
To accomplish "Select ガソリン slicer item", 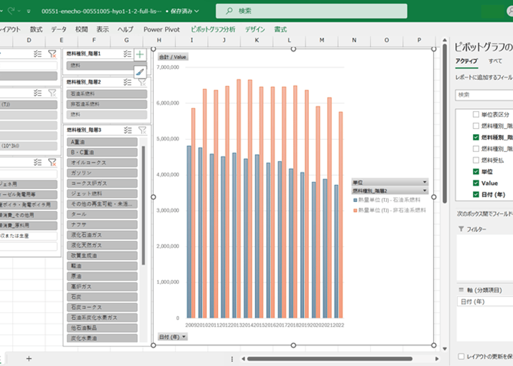I will pos(102,173).
